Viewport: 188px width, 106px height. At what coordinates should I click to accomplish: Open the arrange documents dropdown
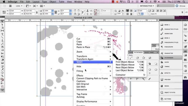[x=42, y=6]
